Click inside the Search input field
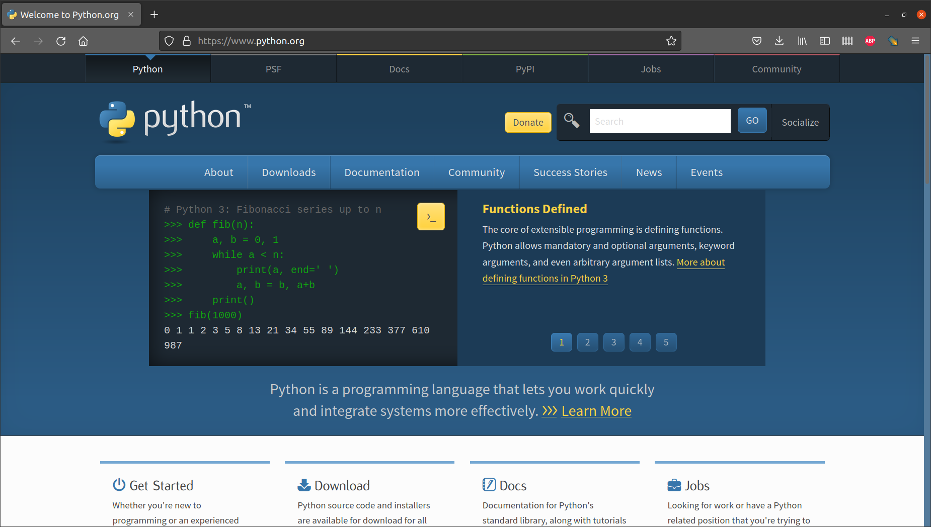The width and height of the screenshot is (931, 527). 660,121
